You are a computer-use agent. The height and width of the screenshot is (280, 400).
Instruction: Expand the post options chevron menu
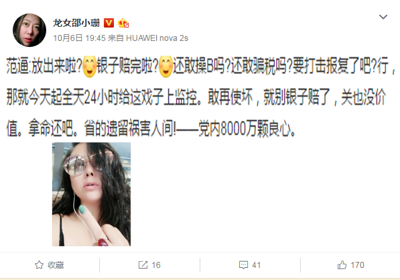coord(383,17)
